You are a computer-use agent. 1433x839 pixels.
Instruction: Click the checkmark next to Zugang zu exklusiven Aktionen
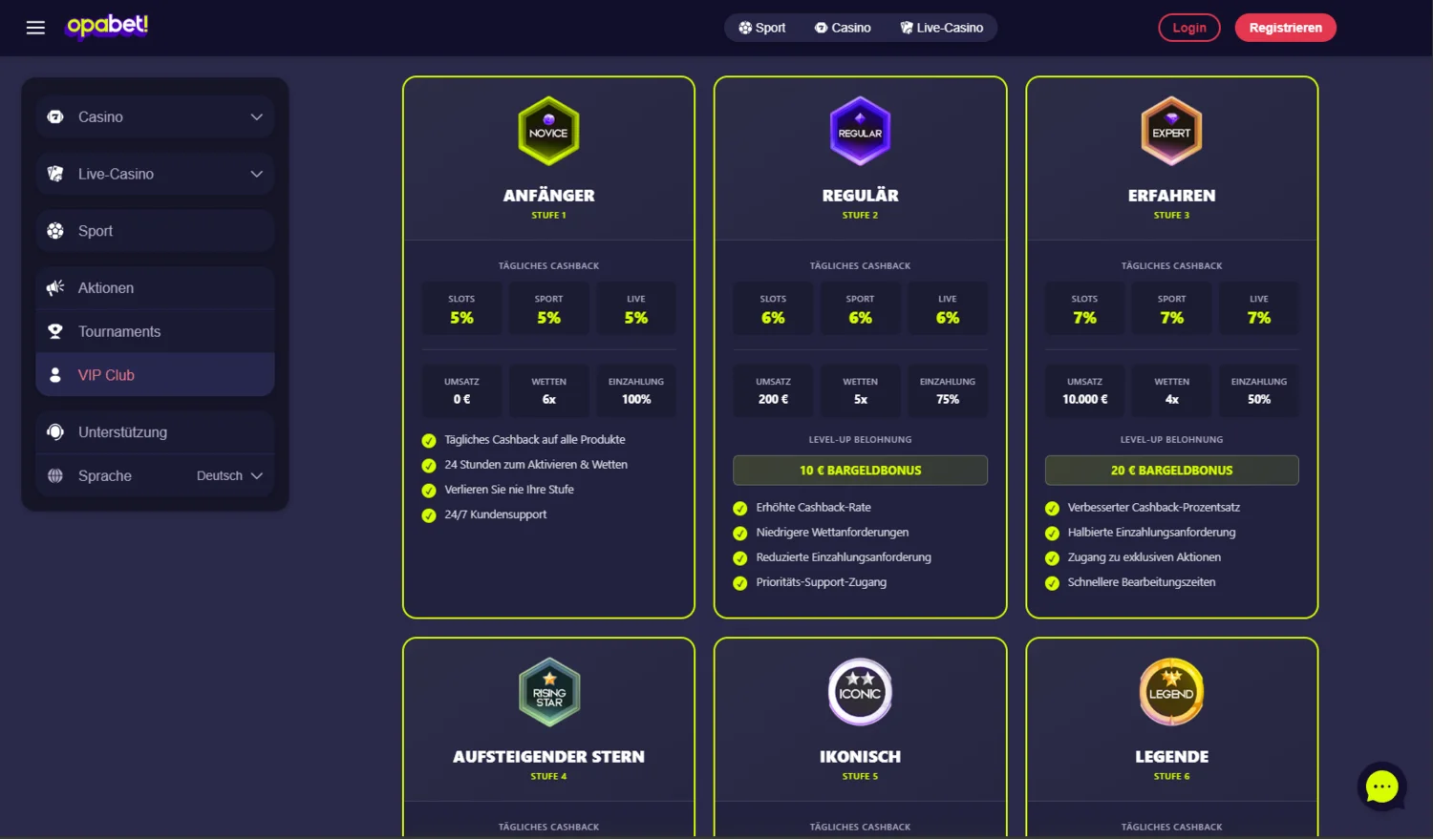pyautogui.click(x=1051, y=557)
